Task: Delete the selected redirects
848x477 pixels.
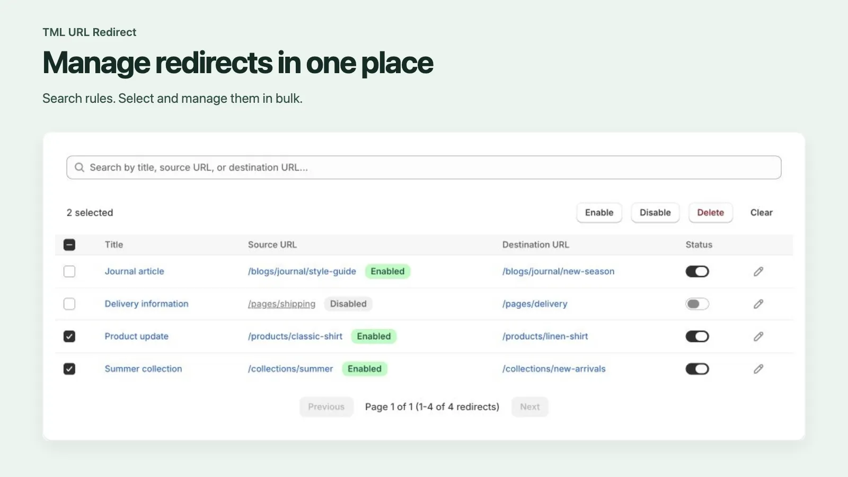Action: click(710, 213)
